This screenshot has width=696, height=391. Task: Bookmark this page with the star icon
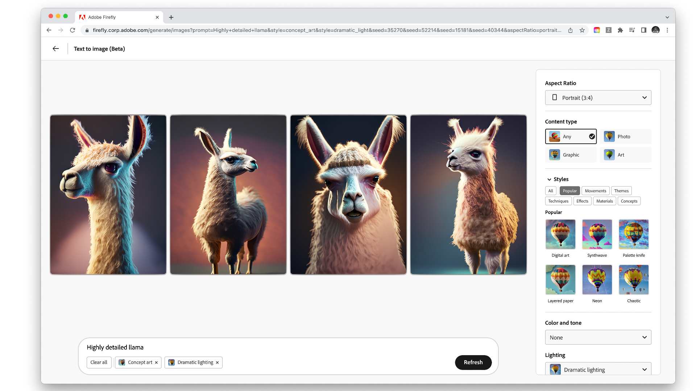point(582,30)
